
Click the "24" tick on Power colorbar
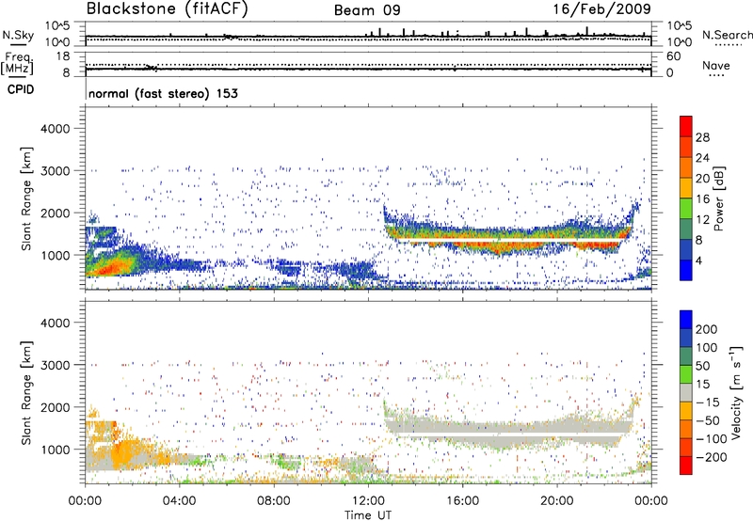point(702,158)
